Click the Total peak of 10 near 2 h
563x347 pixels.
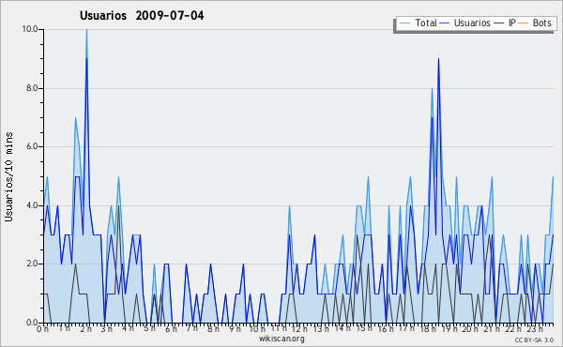click(x=86, y=30)
